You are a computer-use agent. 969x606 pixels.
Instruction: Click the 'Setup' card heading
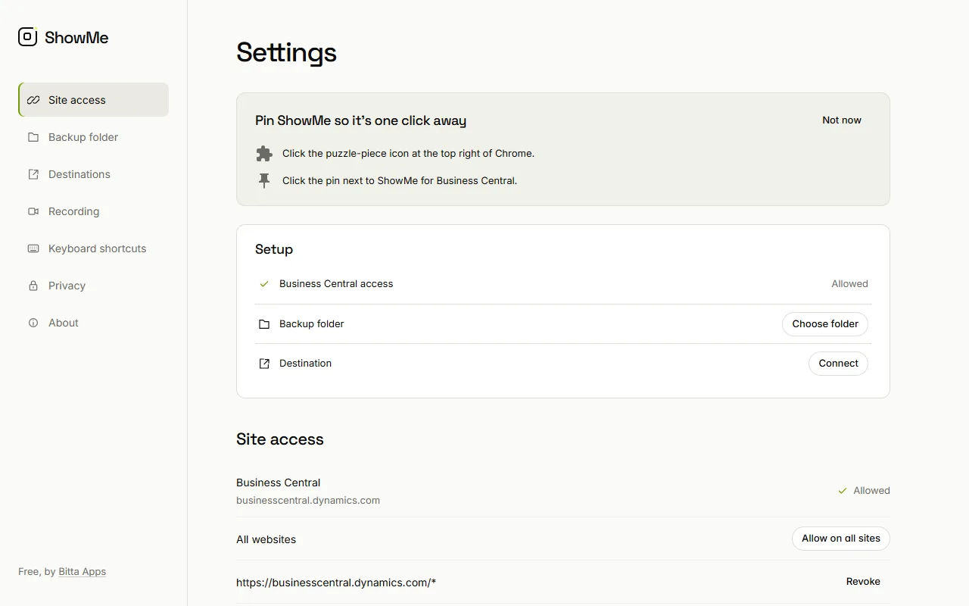(274, 249)
